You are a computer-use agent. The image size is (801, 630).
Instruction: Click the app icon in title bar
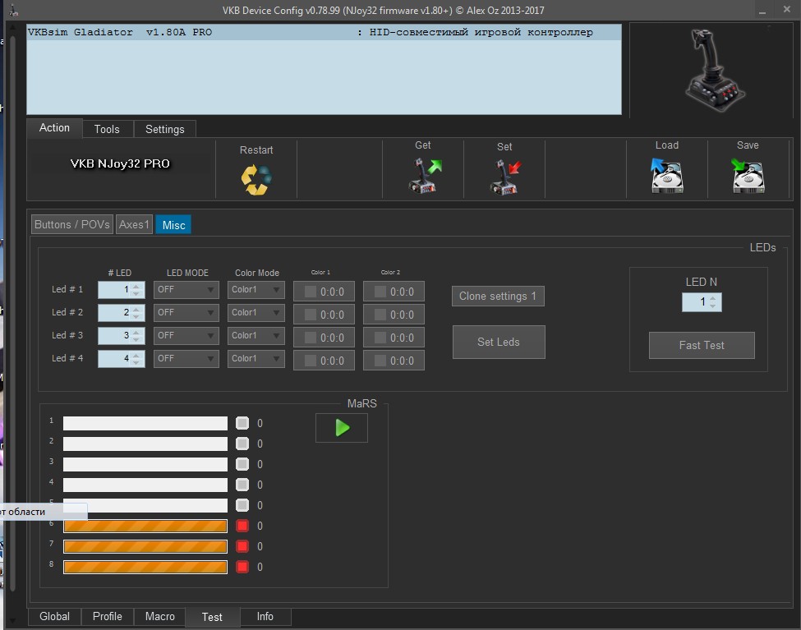tap(14, 10)
